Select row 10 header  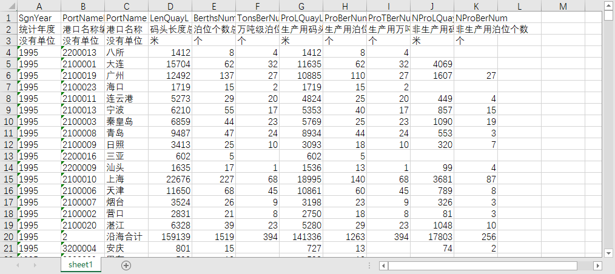point(8,121)
